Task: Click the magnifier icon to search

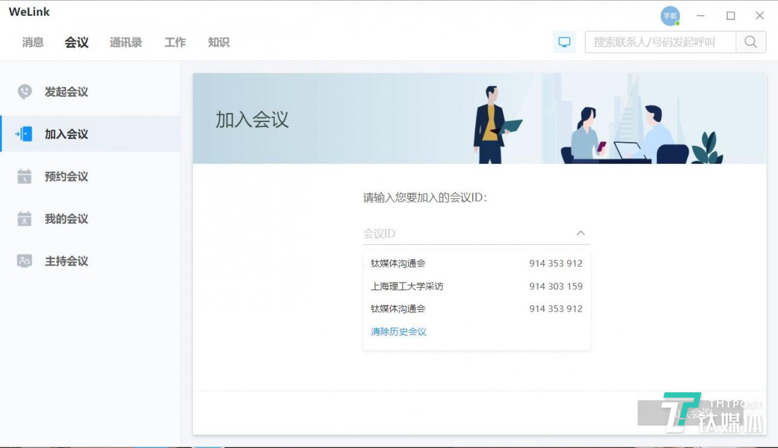Action: pos(750,41)
